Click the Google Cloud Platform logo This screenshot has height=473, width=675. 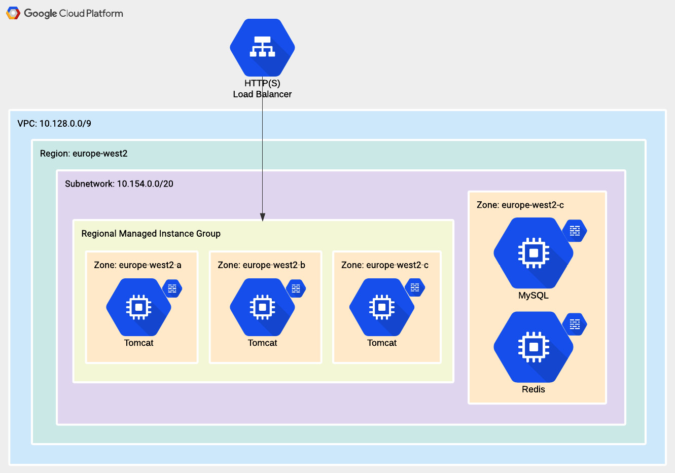pos(13,13)
